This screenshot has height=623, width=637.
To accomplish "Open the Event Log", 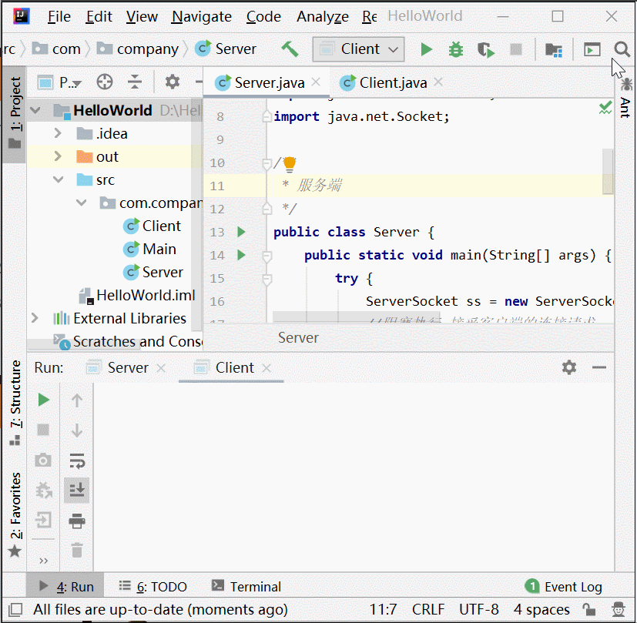I will point(564,587).
